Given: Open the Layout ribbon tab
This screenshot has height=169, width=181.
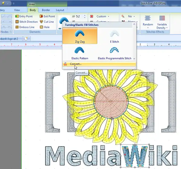Looking at the screenshot, I should coord(60,10).
